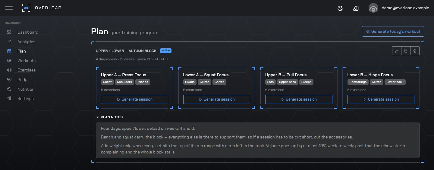Toggle the dark mode moon icon

(x=340, y=8)
